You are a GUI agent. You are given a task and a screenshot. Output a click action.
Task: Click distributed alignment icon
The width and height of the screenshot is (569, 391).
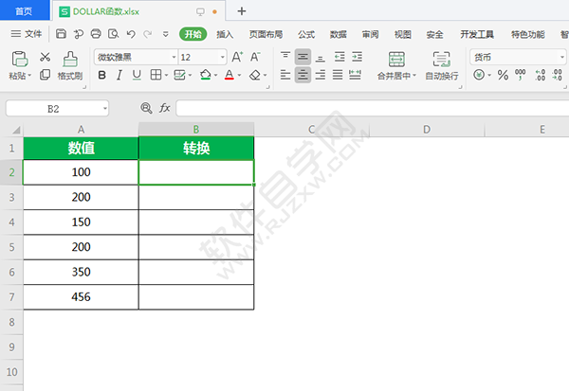coord(355,75)
